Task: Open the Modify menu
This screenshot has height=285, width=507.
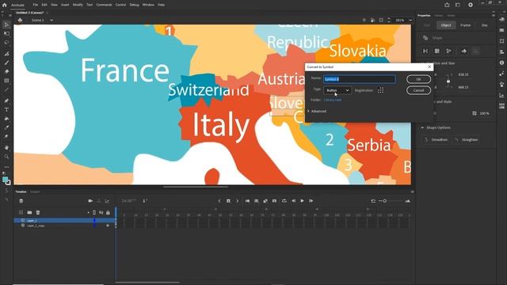Action: point(78,5)
